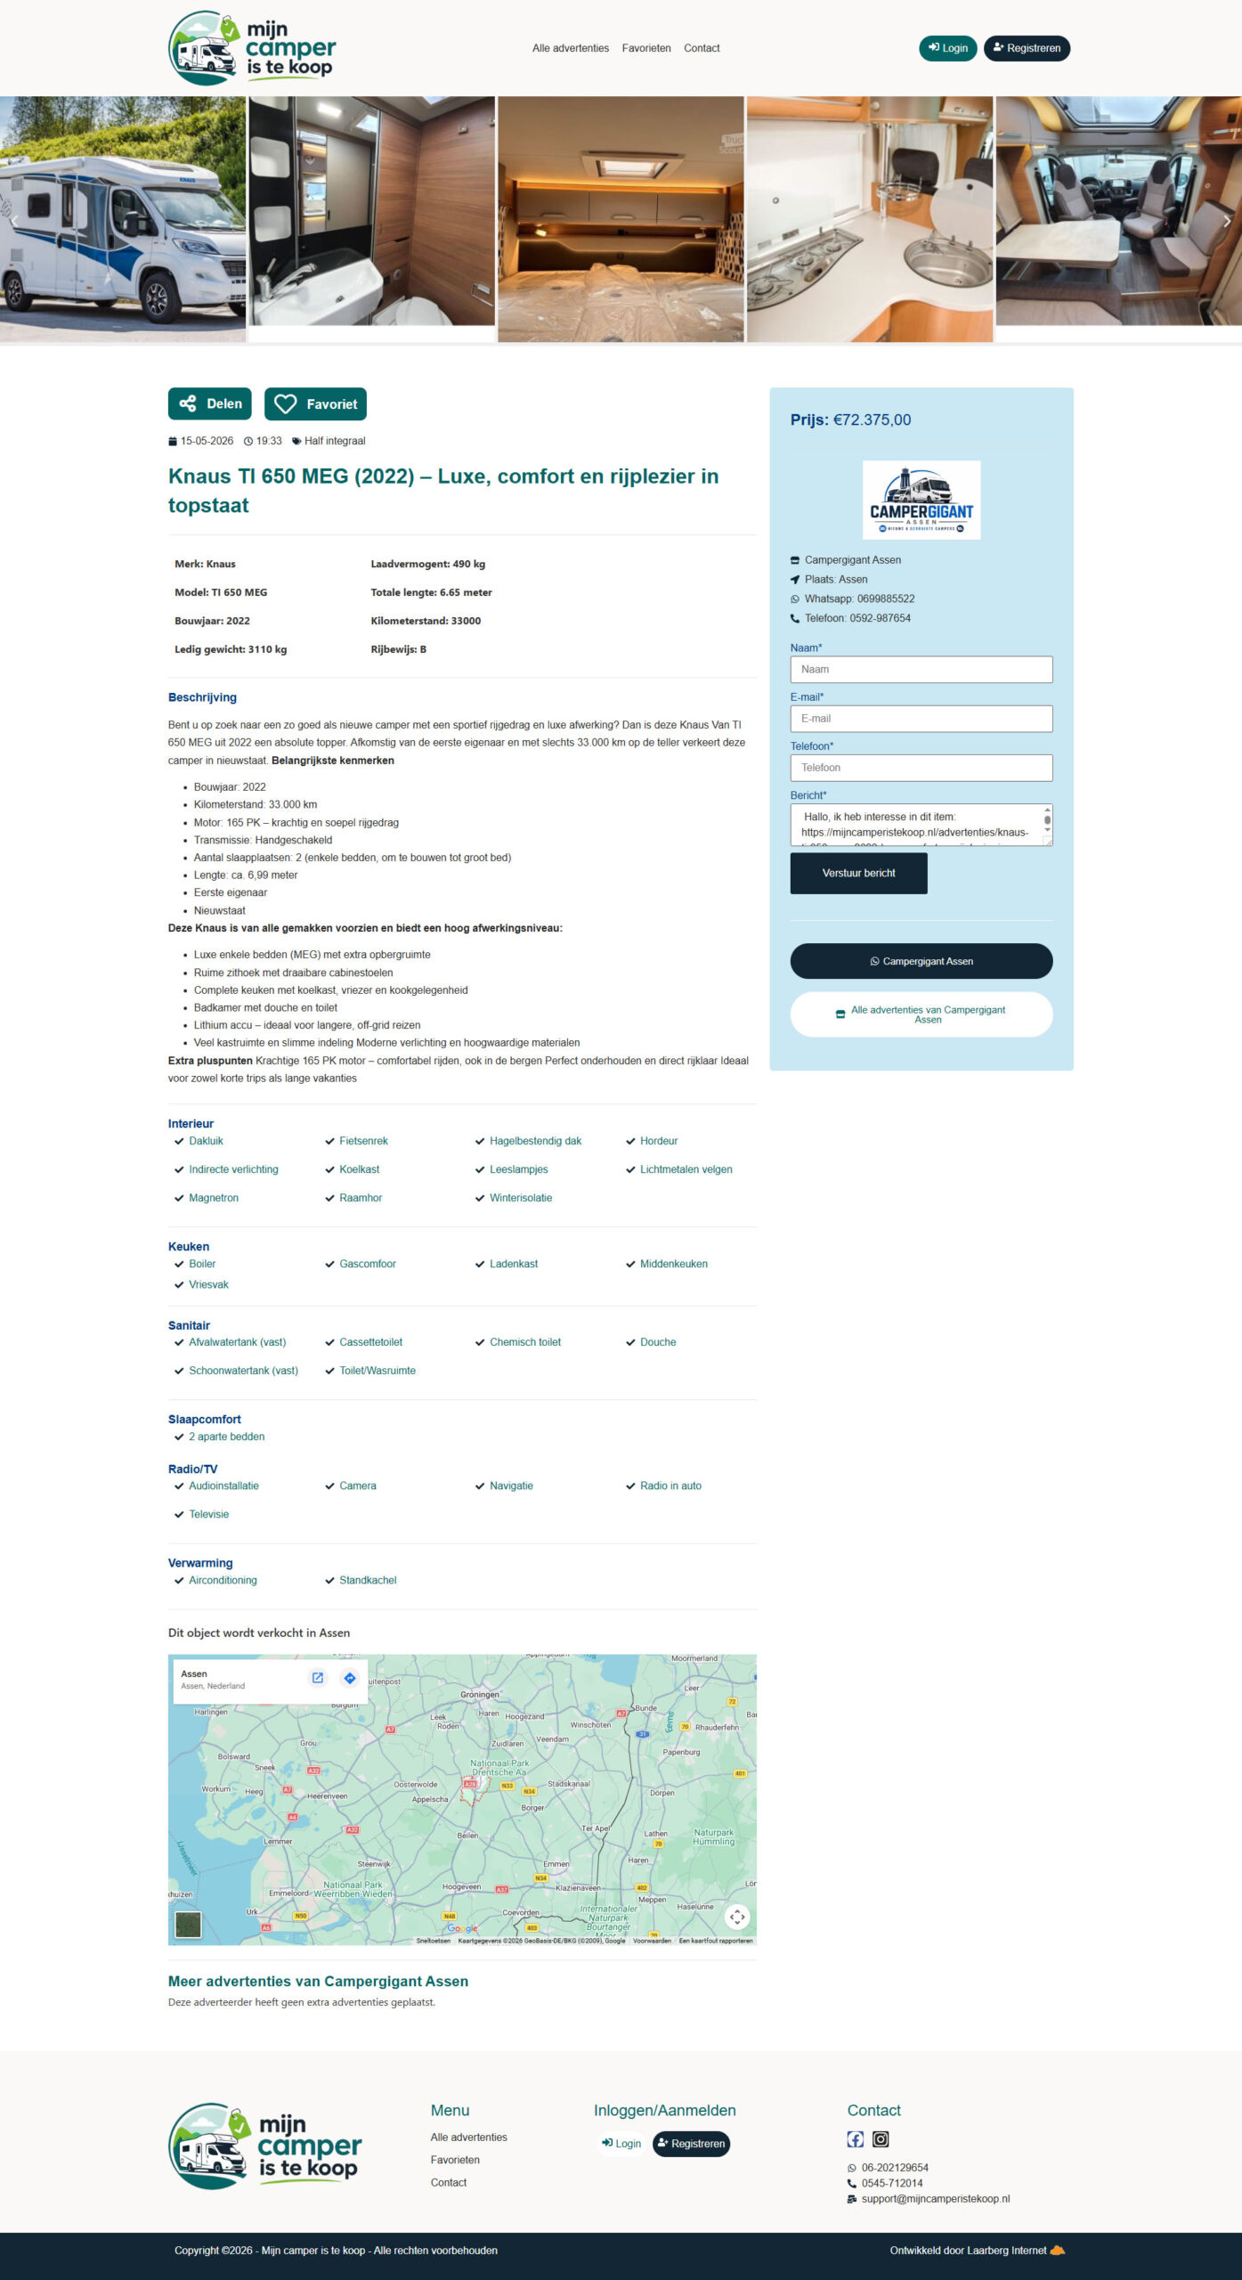The image size is (1242, 2280).
Task: Click the Instagram icon in the footer
Action: tap(881, 2138)
